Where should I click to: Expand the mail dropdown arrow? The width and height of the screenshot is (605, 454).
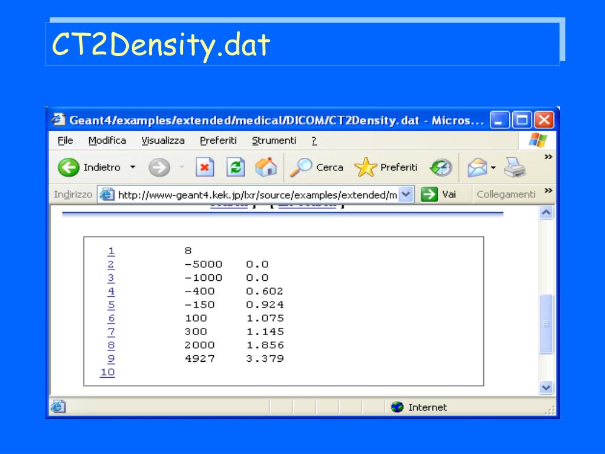493,167
